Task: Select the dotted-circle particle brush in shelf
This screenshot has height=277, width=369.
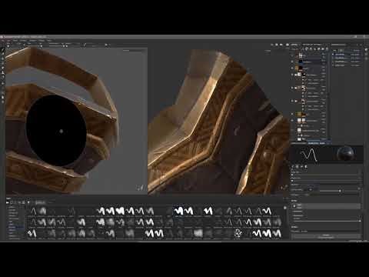Action: click(x=238, y=233)
